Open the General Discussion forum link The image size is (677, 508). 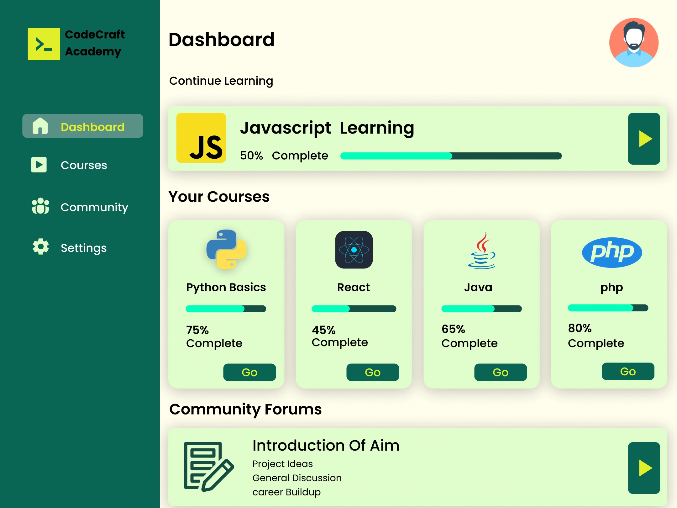pyautogui.click(x=297, y=478)
